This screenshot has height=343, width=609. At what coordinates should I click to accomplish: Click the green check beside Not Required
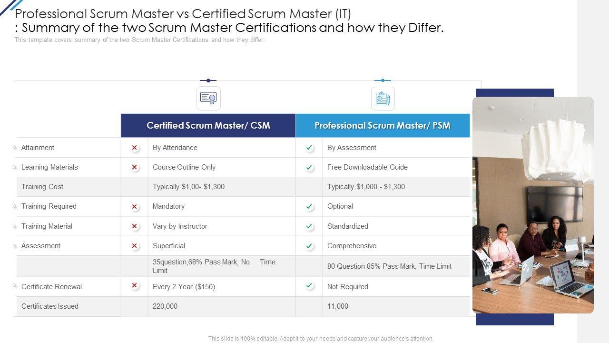point(309,285)
